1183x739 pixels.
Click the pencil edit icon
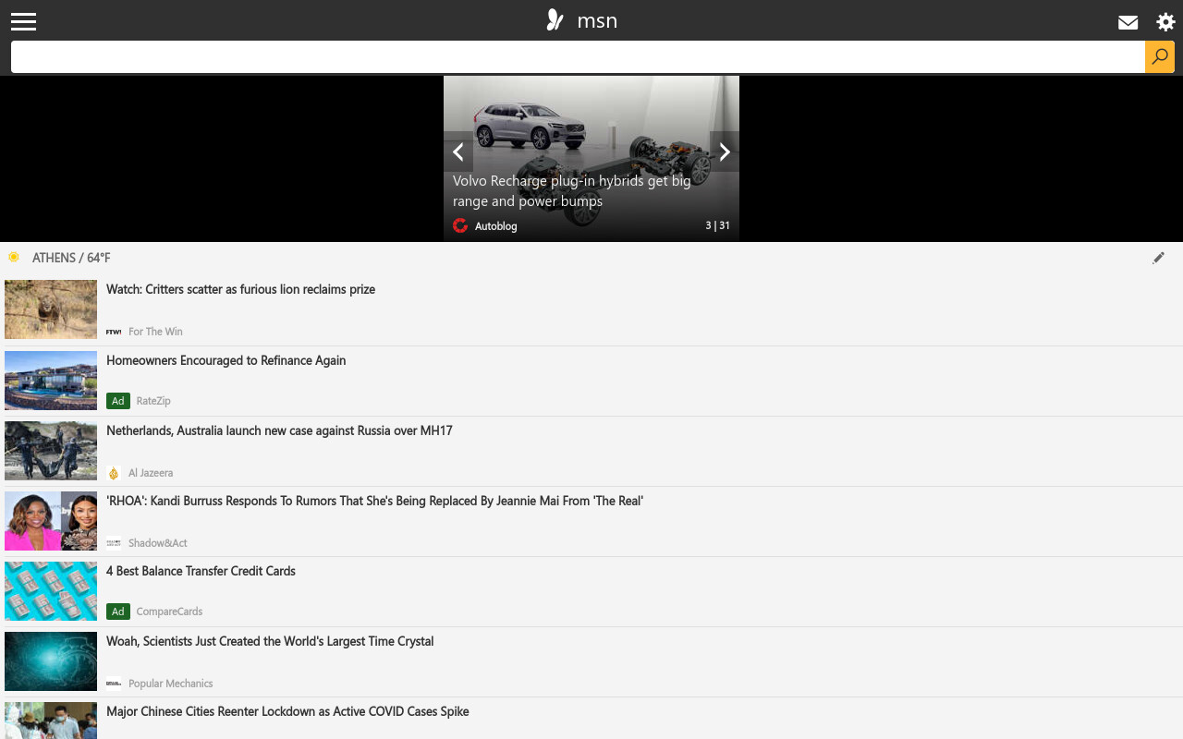pos(1158,258)
